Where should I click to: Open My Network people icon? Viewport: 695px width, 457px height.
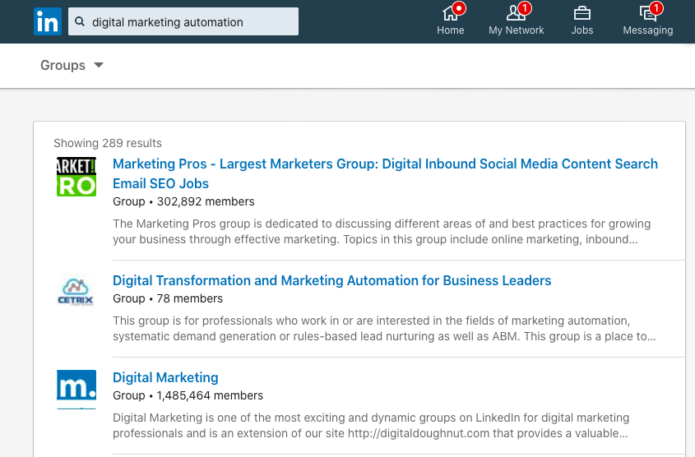pyautogui.click(x=516, y=12)
